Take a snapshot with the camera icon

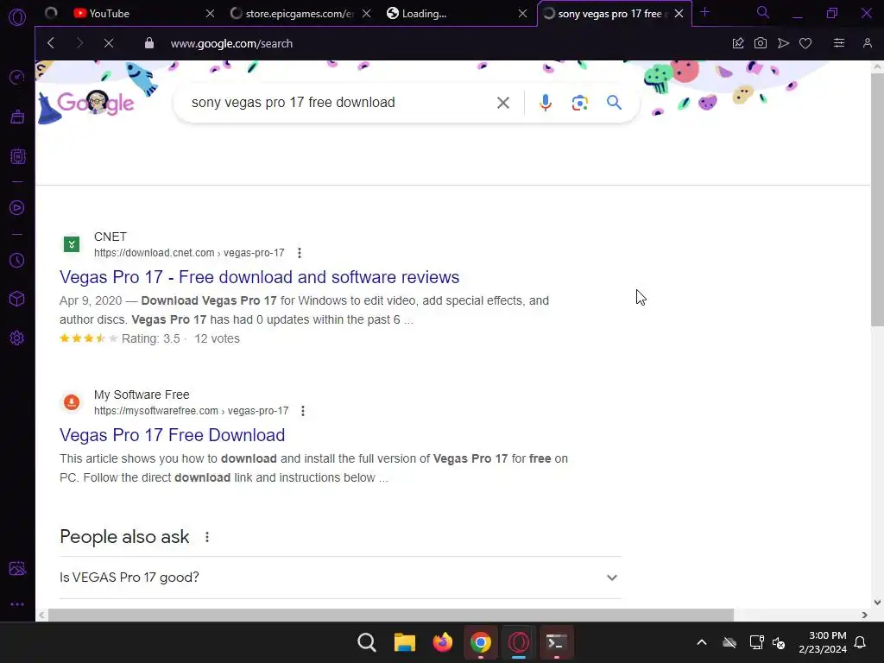pos(760,43)
